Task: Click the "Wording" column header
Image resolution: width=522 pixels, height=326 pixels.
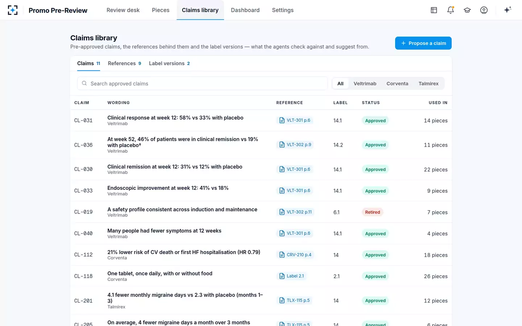Action: pyautogui.click(x=119, y=103)
